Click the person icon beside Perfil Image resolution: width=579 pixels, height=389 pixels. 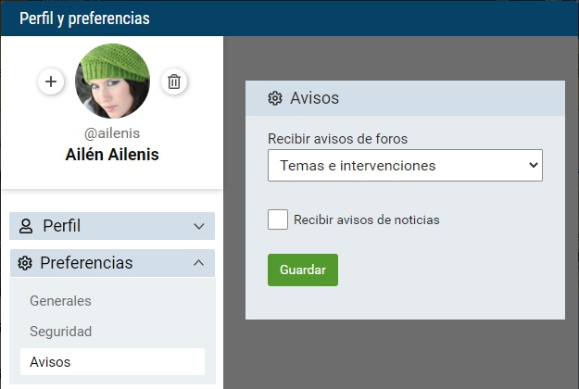coord(26,226)
